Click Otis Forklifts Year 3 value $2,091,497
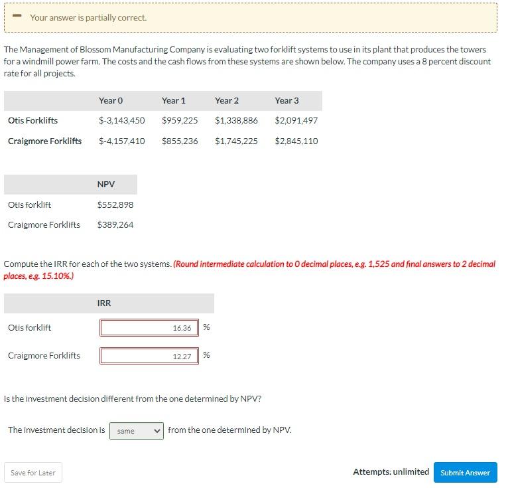Screen dimensions: 510x488 point(296,120)
